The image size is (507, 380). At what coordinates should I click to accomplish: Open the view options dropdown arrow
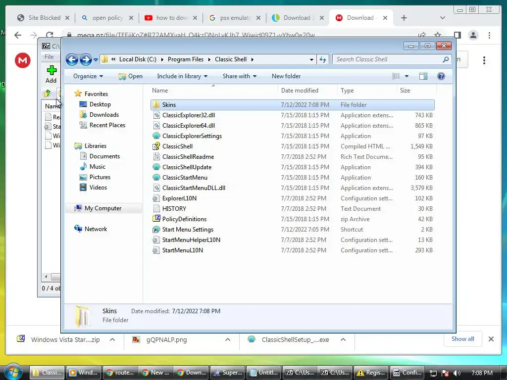(x=407, y=76)
